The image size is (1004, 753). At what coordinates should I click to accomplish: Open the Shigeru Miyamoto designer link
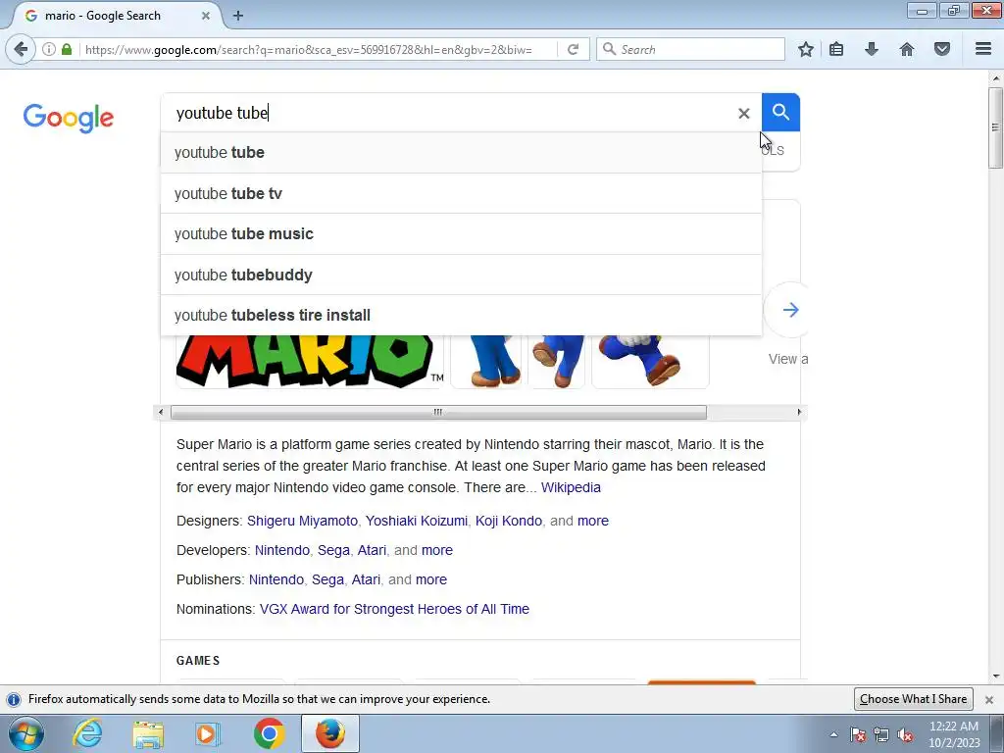(x=302, y=521)
